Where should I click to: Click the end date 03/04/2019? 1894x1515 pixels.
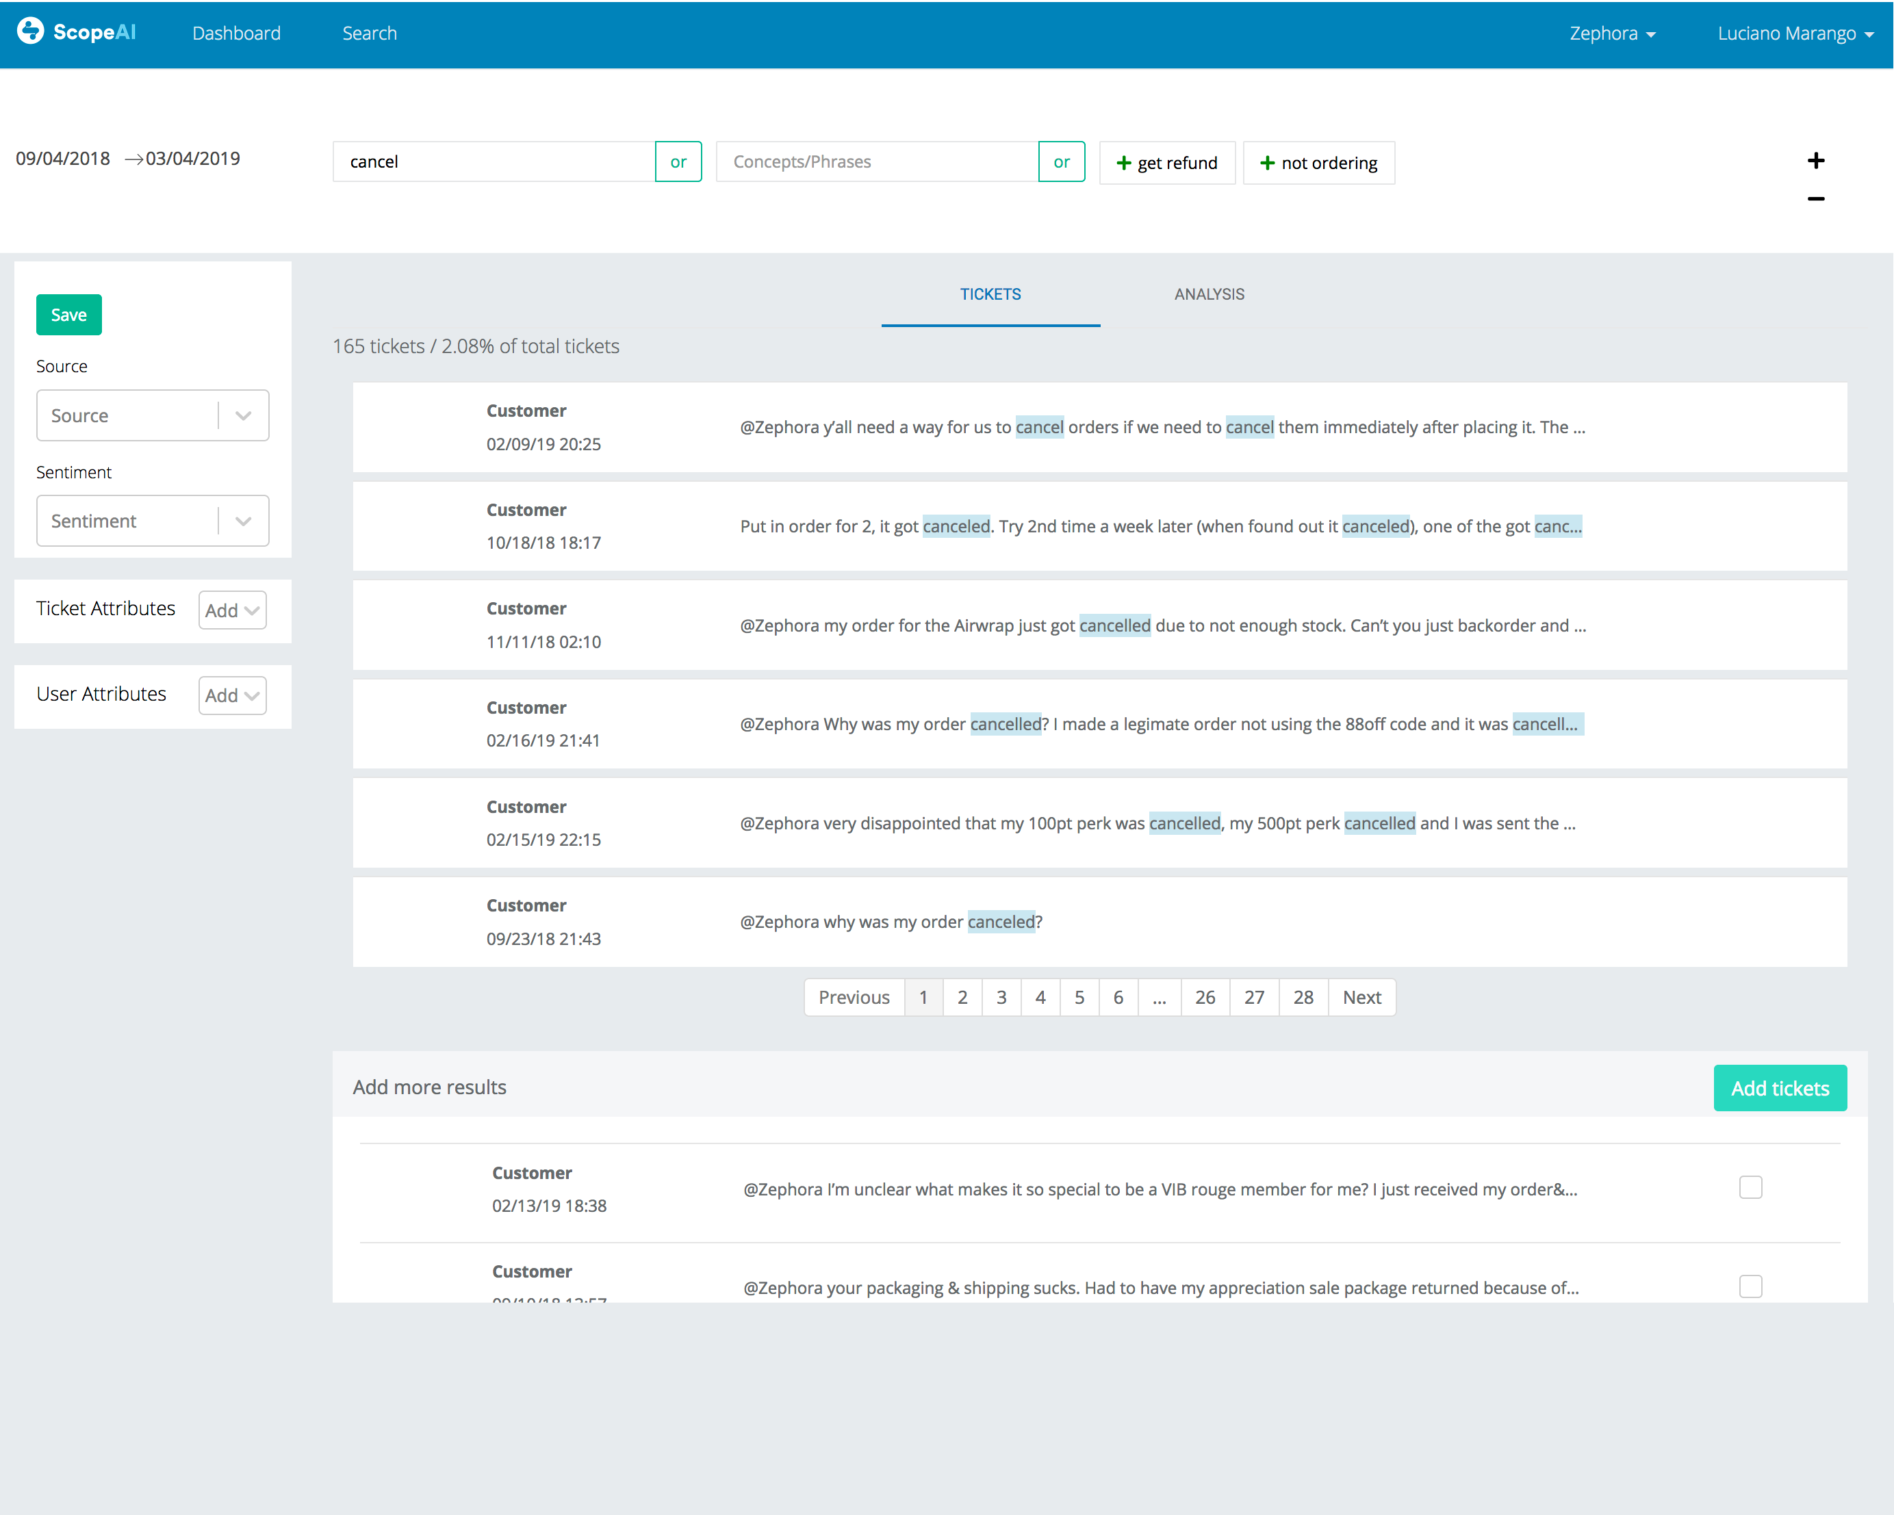[x=193, y=159]
